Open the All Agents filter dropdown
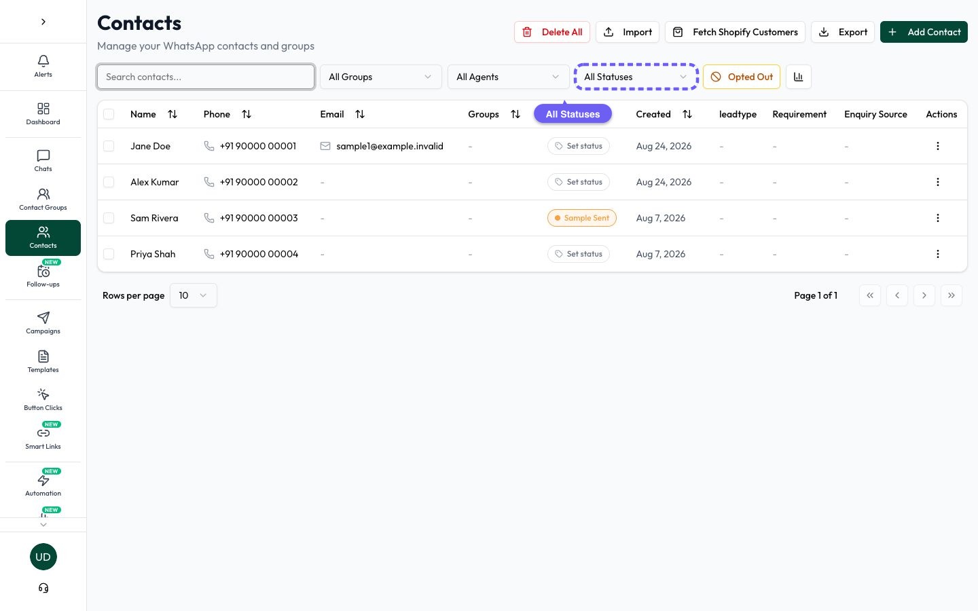Image resolution: width=978 pixels, height=611 pixels. point(509,77)
